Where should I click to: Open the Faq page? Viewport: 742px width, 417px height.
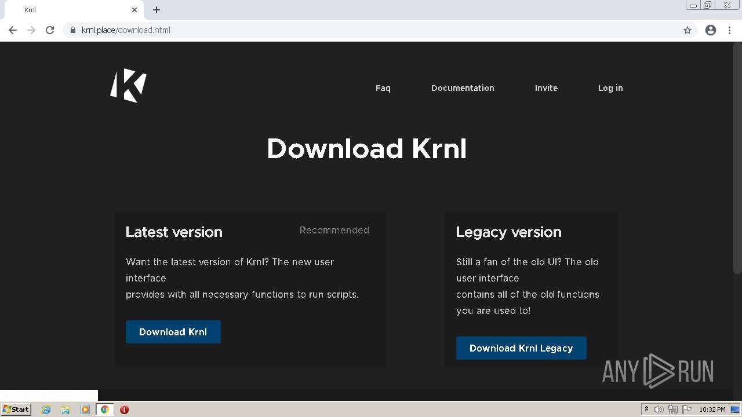click(x=383, y=88)
